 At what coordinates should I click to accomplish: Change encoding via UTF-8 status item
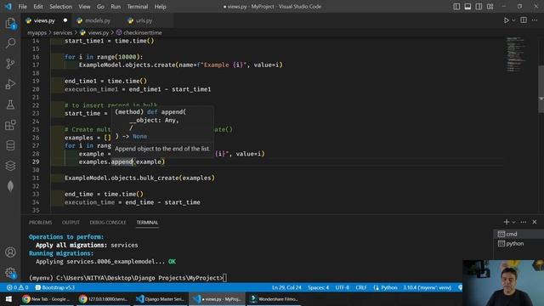point(343,287)
